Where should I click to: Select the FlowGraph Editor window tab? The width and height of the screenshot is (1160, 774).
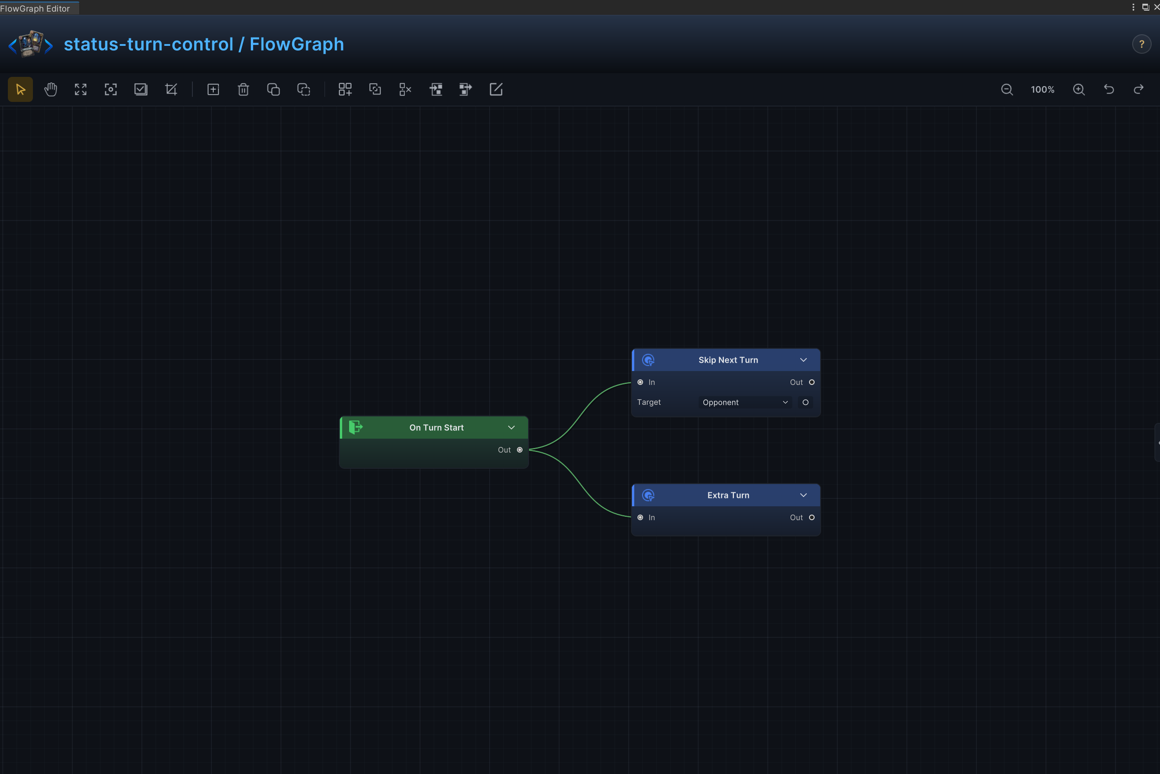click(39, 8)
